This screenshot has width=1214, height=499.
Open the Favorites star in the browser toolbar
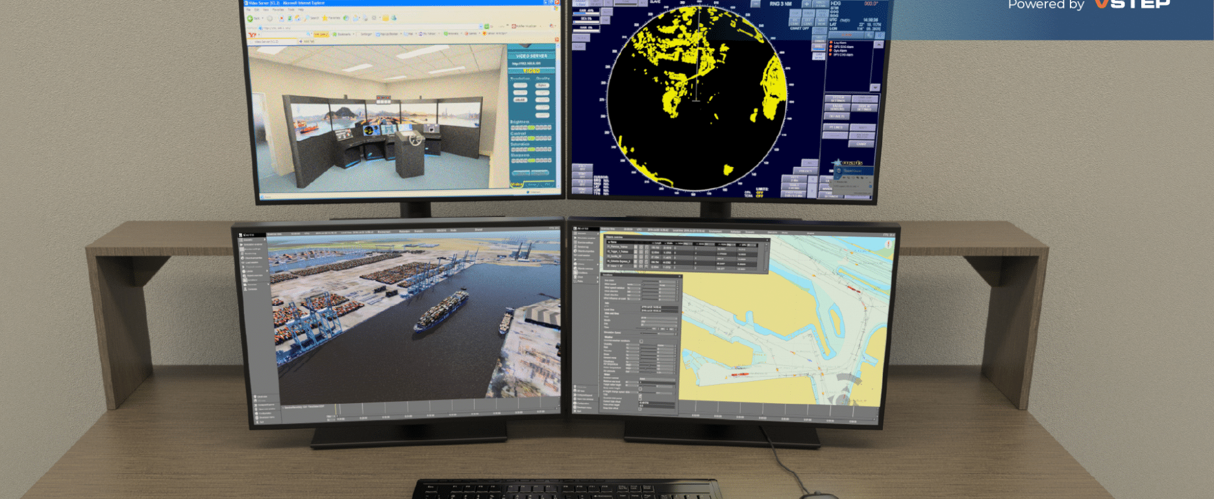coord(325,17)
